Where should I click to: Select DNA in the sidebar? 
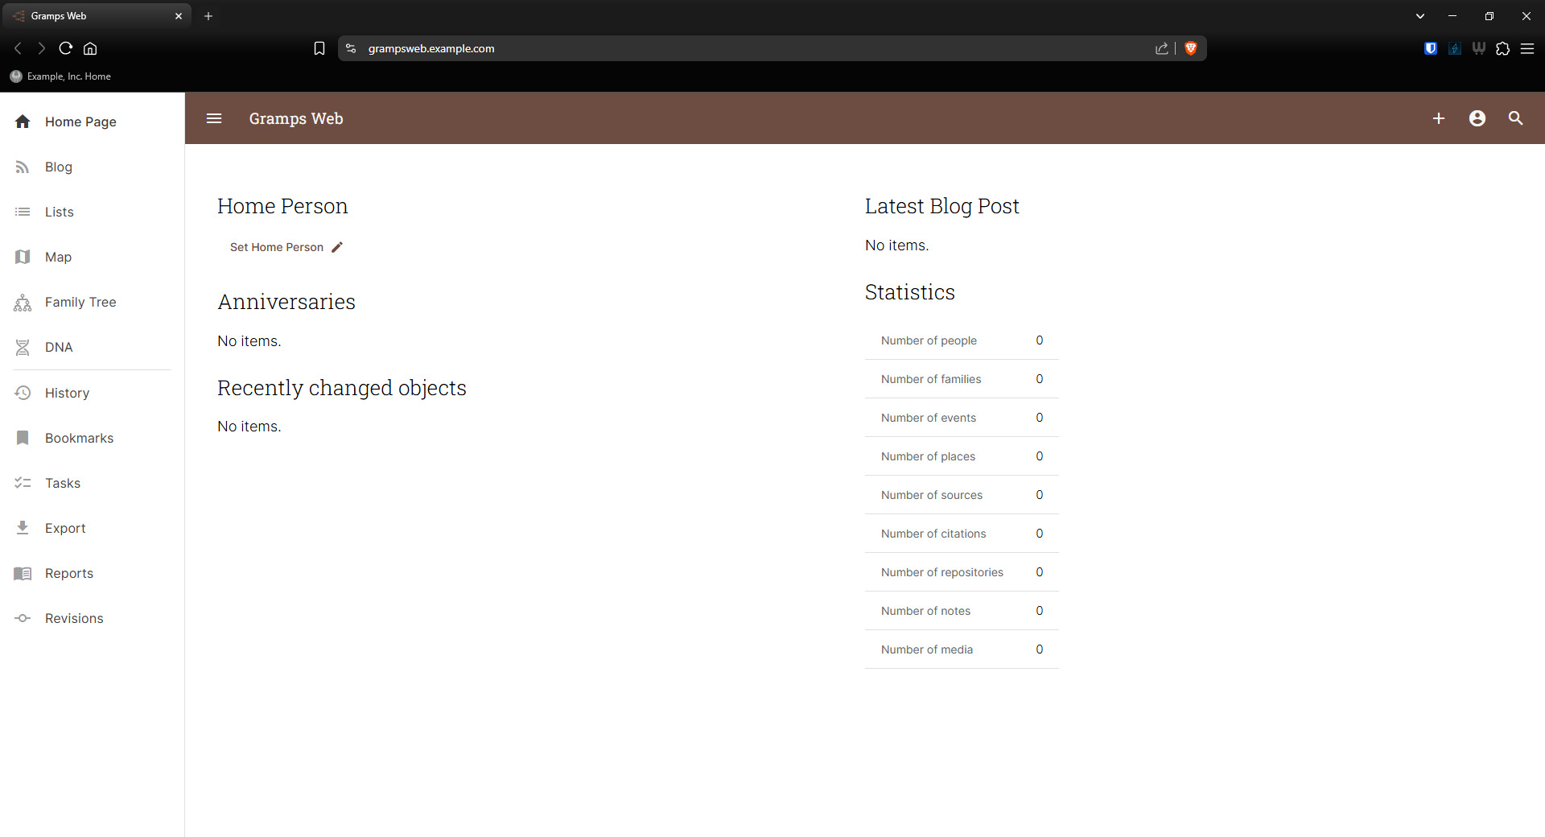58,347
